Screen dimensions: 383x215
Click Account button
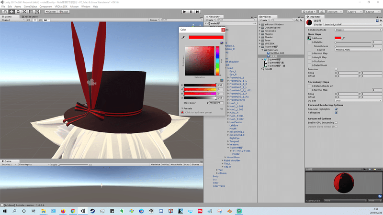tap(335, 11)
